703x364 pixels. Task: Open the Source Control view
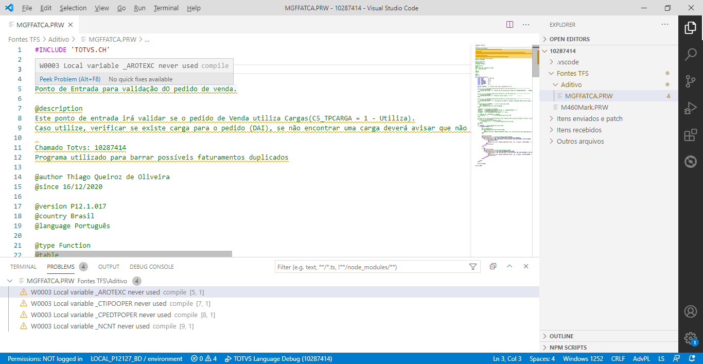tap(690, 81)
